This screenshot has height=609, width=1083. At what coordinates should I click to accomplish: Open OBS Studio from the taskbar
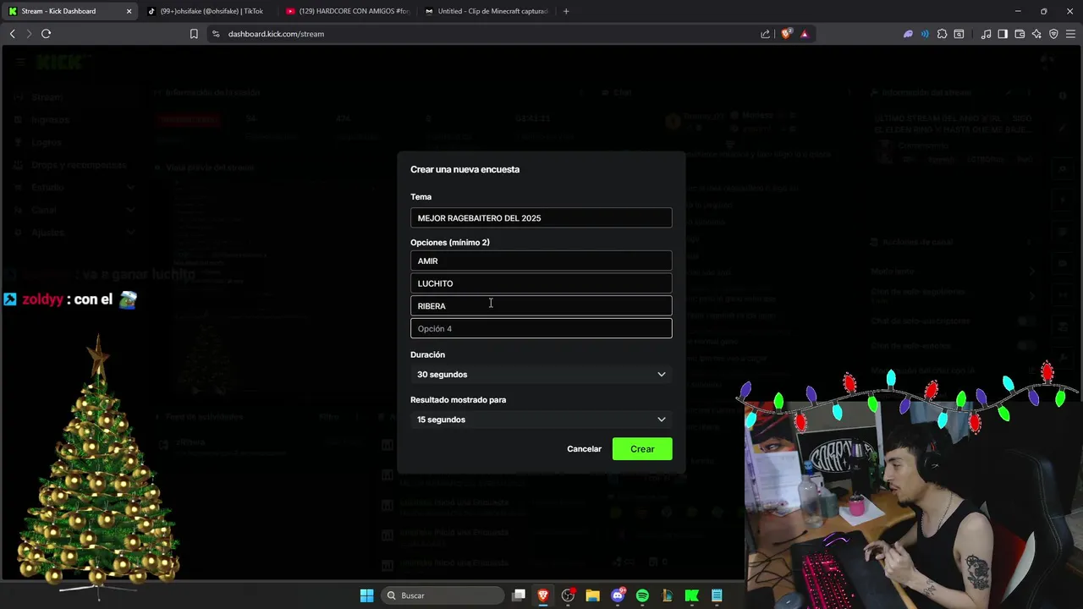coord(568,595)
